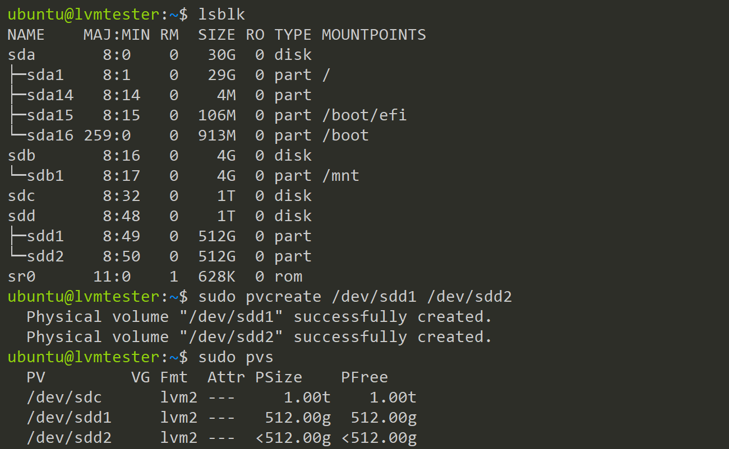The height and width of the screenshot is (449, 729).
Task: Select the sdd2 partition entry
Action: [x=45, y=256]
